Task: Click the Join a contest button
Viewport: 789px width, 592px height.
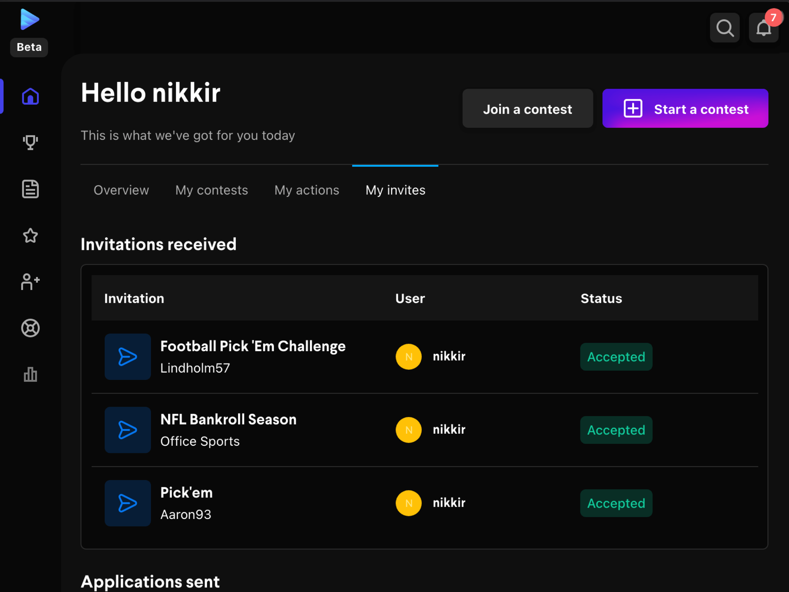Action: [x=528, y=109]
